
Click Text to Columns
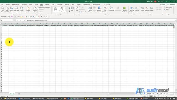(x=90, y=9)
